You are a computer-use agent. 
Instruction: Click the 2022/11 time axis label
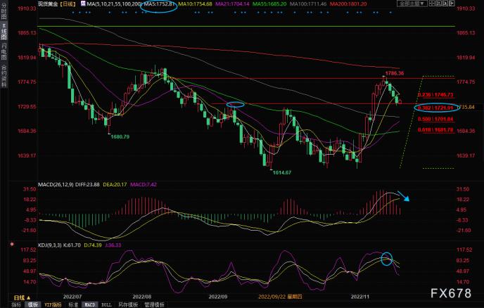coord(360,297)
